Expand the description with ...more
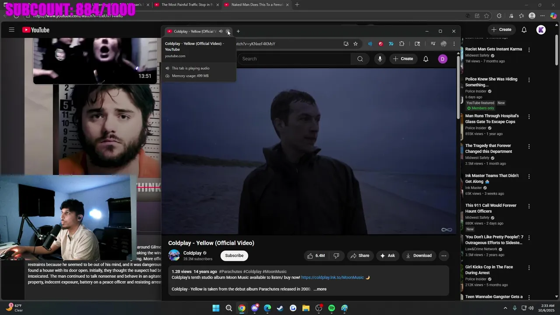The width and height of the screenshot is (560, 315). (320, 289)
